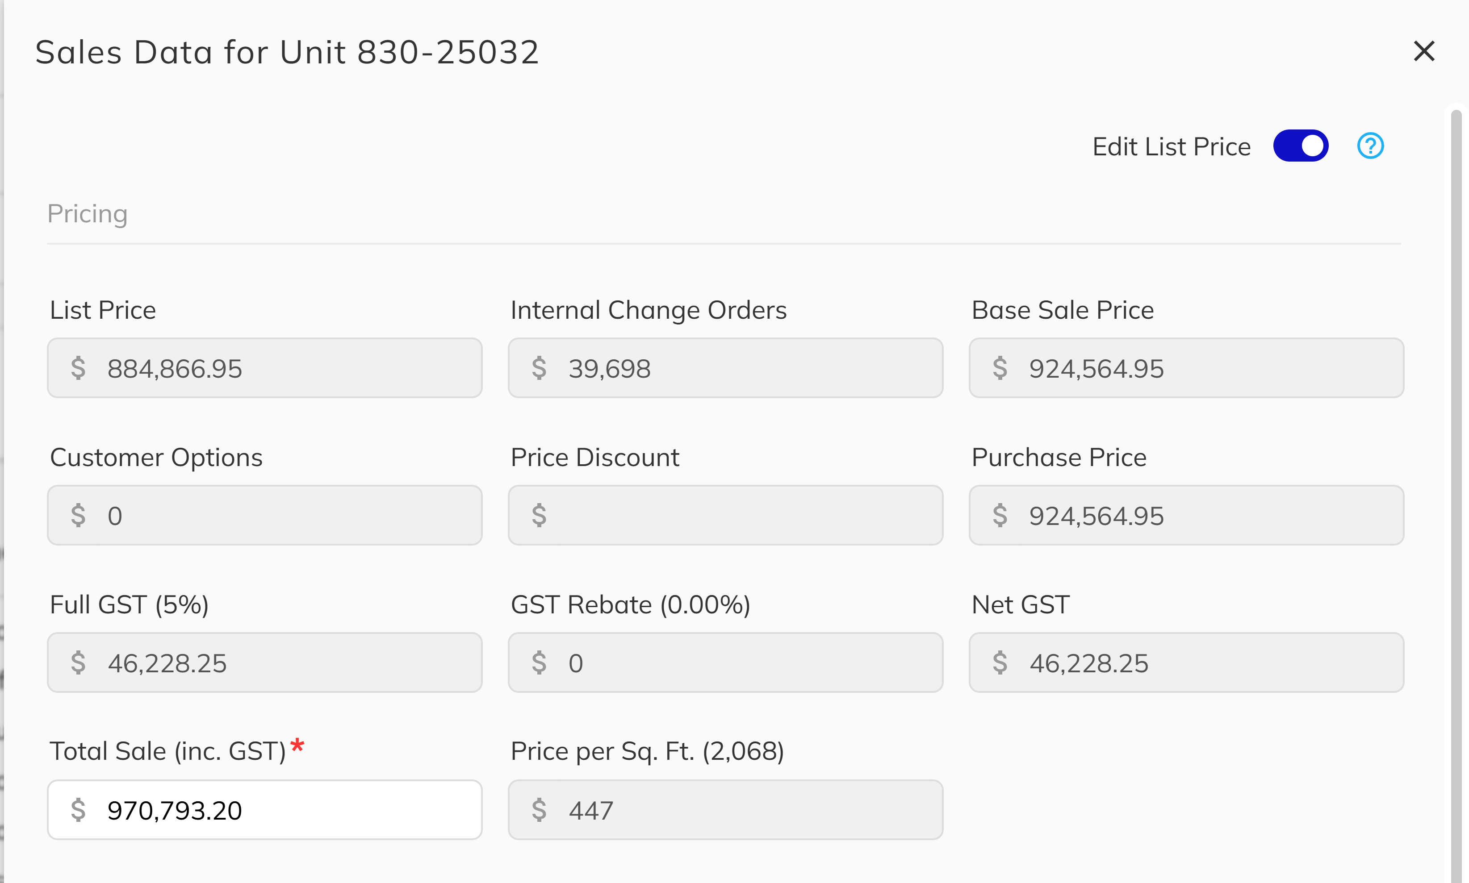The width and height of the screenshot is (1469, 883).
Task: Click the dollar sign beside Total Sale
Action: (x=79, y=810)
